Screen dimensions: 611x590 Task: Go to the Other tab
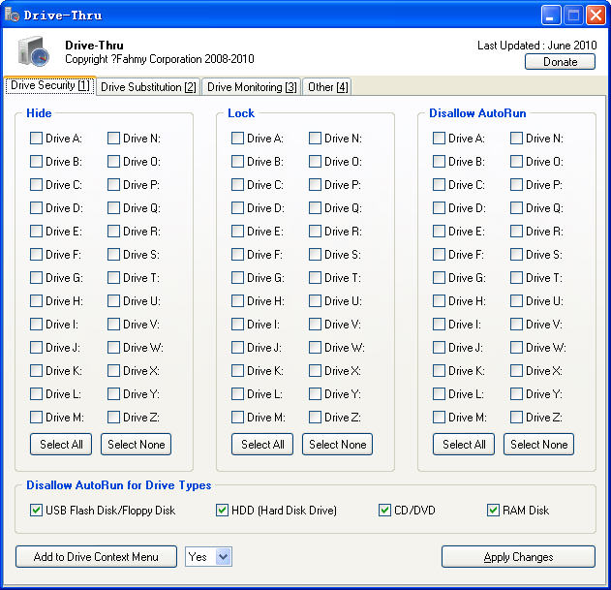click(x=327, y=87)
